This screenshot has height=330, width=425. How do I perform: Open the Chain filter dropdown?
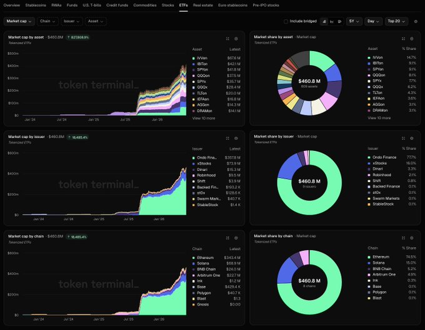point(47,21)
